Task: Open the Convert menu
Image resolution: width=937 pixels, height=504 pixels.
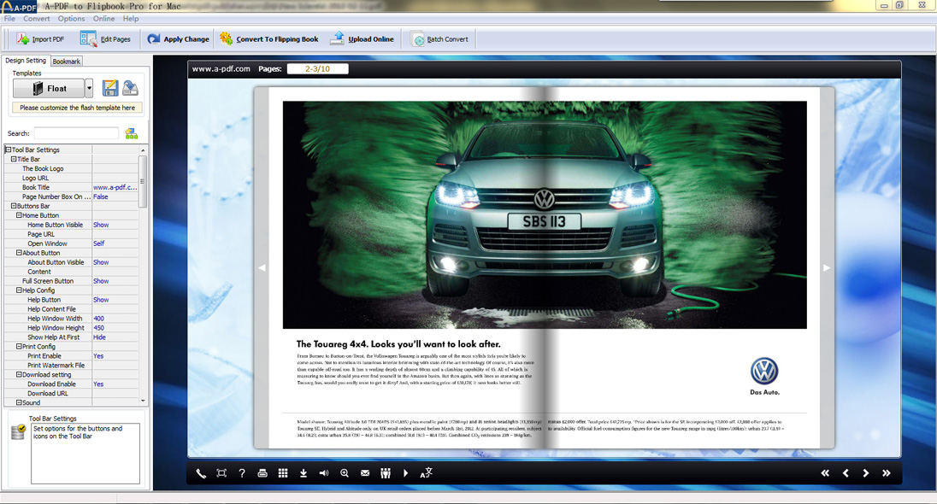Action: pyautogui.click(x=37, y=19)
